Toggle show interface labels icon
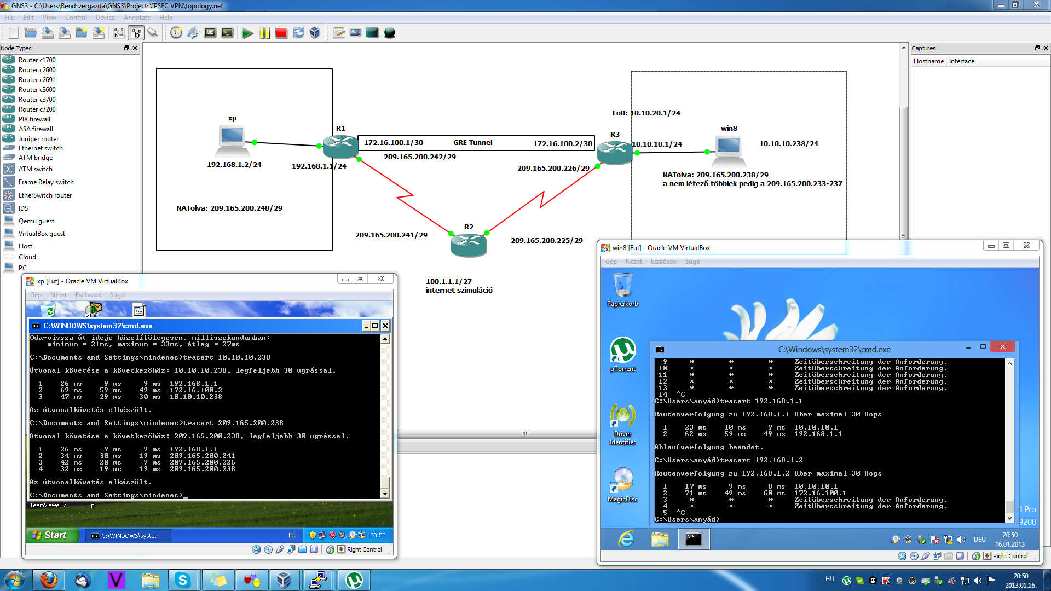The image size is (1051, 591). click(119, 33)
